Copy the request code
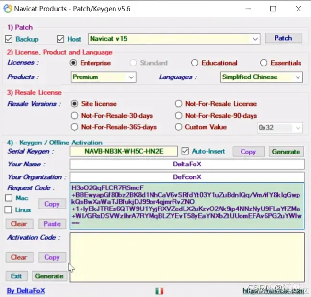Screen dimensions: 311x297 [x=52, y=204]
